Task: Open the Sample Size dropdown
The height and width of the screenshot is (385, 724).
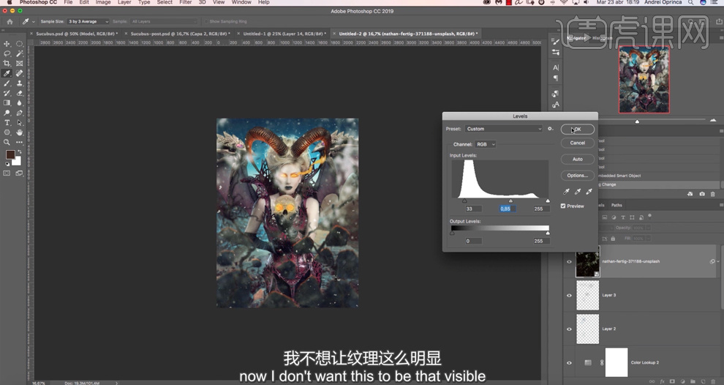Action: point(88,21)
